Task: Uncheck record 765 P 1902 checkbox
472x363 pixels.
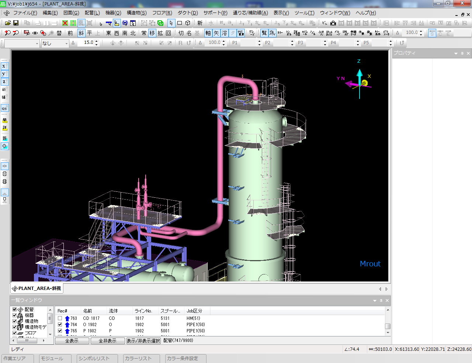Action: tap(60, 331)
